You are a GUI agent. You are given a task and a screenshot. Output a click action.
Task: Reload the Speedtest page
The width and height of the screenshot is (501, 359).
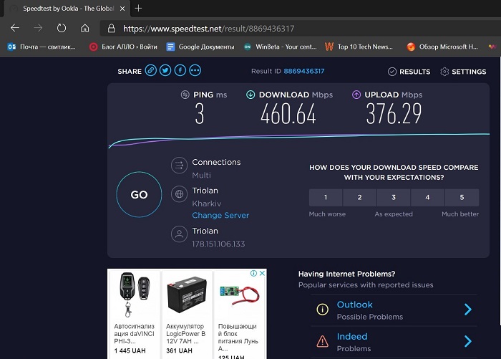click(62, 28)
